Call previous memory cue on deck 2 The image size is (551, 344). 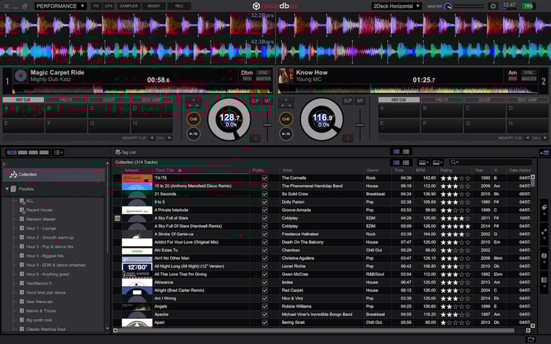tap(527, 138)
